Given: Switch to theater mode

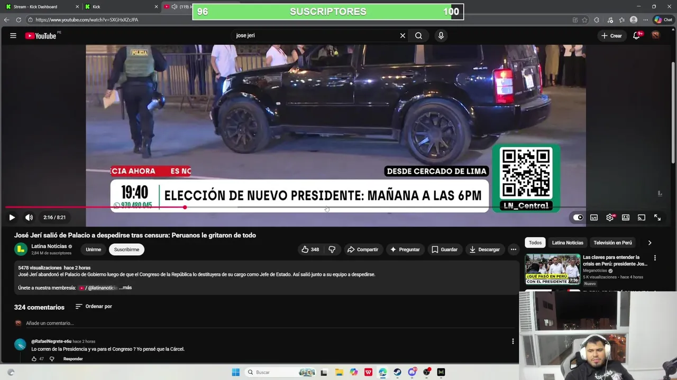Looking at the screenshot, I should [x=626, y=217].
